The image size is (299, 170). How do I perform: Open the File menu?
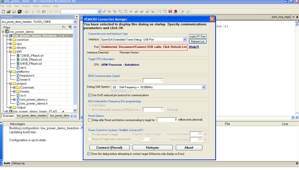[x=2, y=6]
